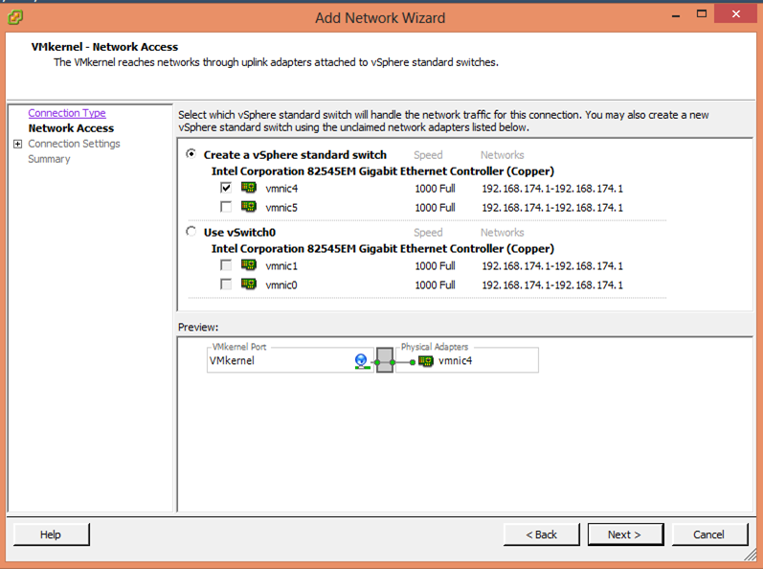Viewport: 763px width, 569px height.
Task: Uncheck the vmnic4 checkbox
Action: pyautogui.click(x=226, y=188)
